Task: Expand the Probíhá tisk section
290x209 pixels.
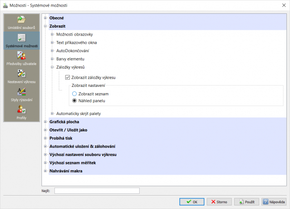Action: pos(45,138)
